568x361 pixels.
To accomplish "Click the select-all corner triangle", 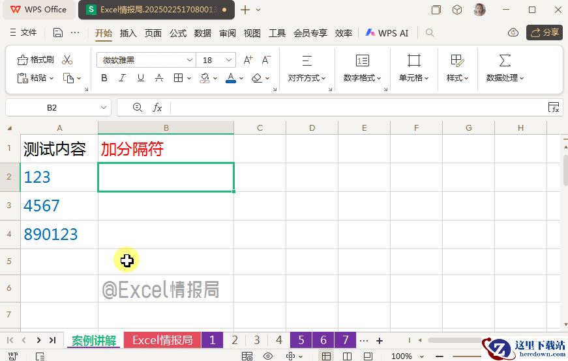I will (10, 128).
